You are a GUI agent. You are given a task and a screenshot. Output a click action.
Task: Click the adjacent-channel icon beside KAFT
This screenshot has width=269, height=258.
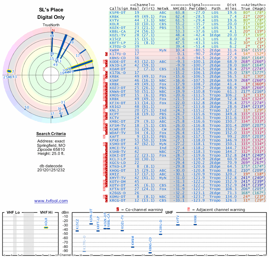pyautogui.click(x=104, y=137)
